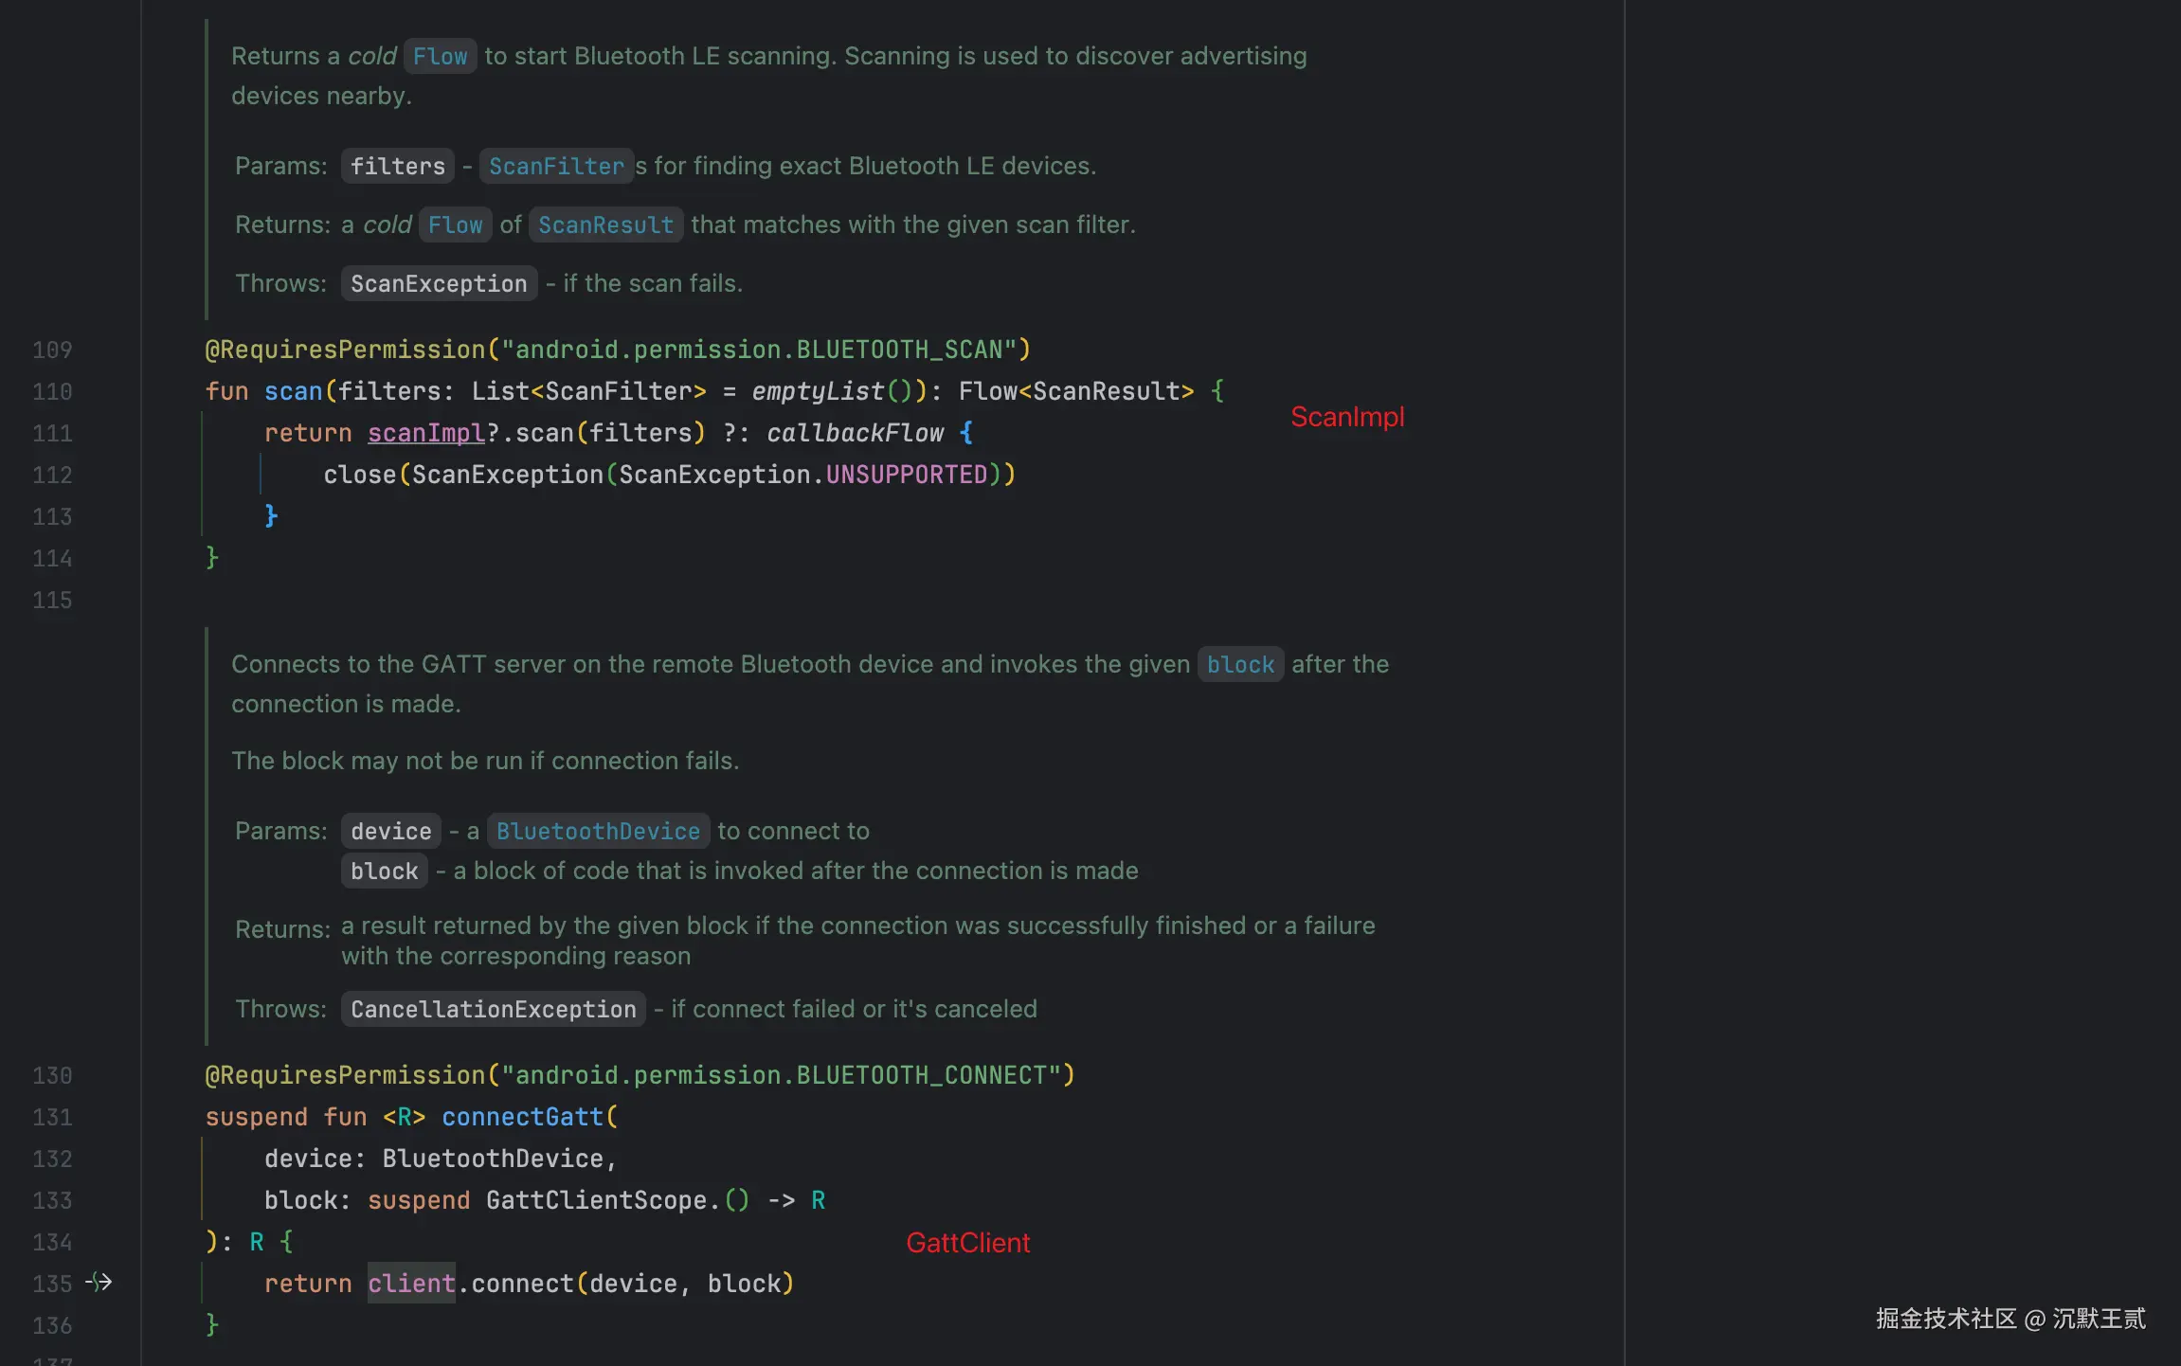The width and height of the screenshot is (2181, 1366).
Task: Follow the BluetoothDevice documentation link
Action: coord(598,832)
